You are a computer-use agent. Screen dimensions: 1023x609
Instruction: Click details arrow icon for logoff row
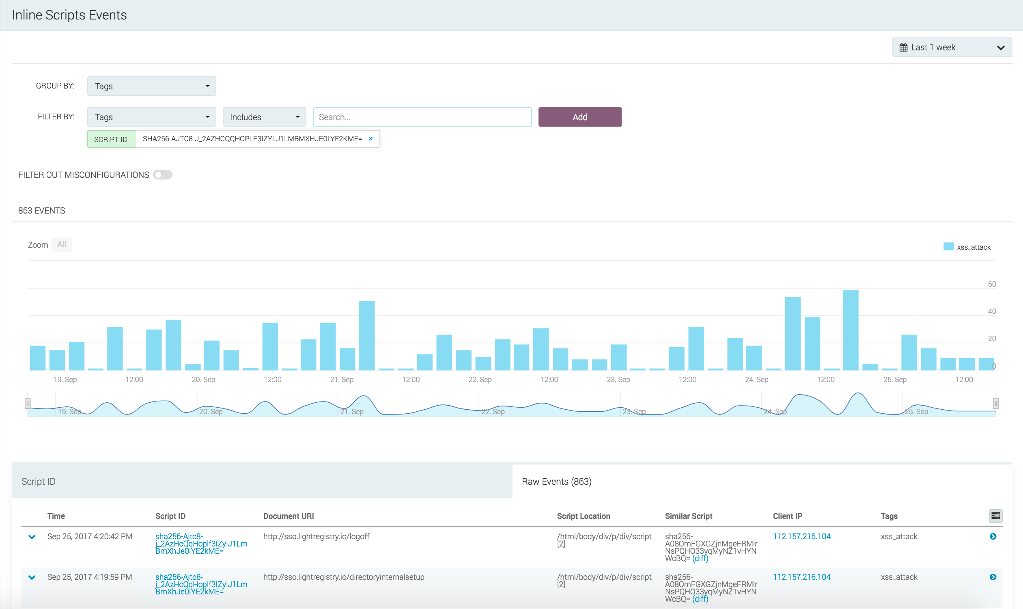click(x=993, y=536)
